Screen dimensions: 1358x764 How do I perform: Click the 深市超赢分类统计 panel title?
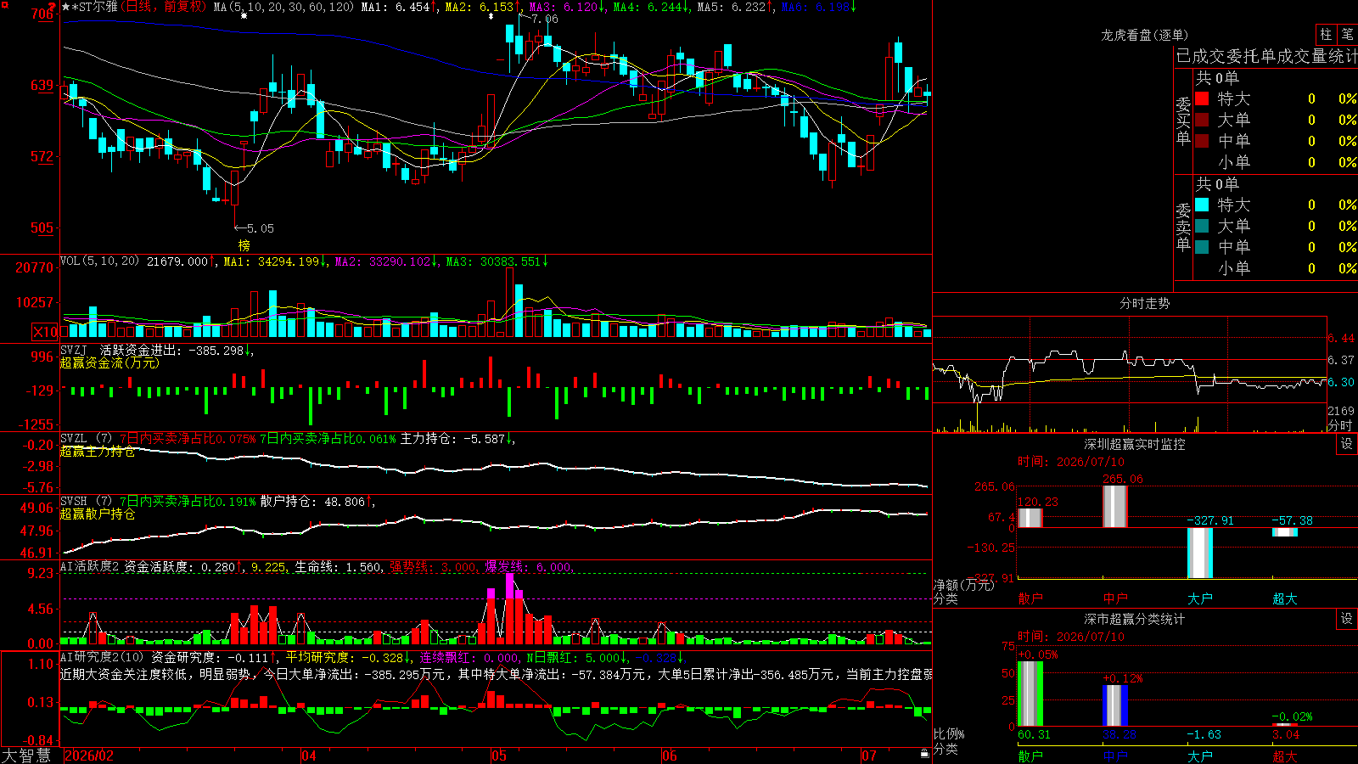click(1135, 619)
